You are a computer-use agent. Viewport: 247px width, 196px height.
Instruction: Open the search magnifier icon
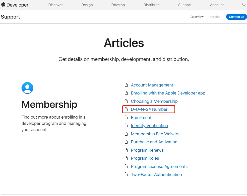(244, 5)
